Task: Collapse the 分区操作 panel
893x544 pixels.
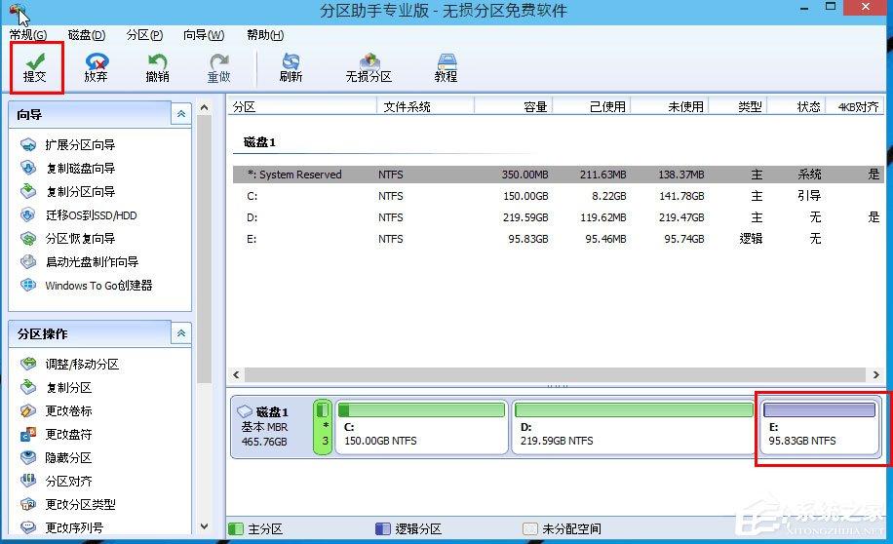Action: [x=180, y=333]
